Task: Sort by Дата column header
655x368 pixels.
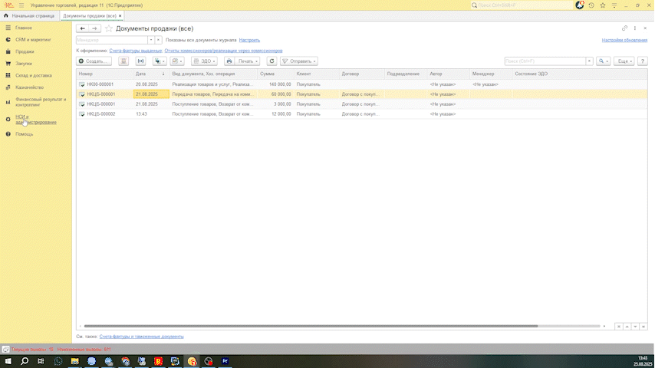Action: [150, 74]
